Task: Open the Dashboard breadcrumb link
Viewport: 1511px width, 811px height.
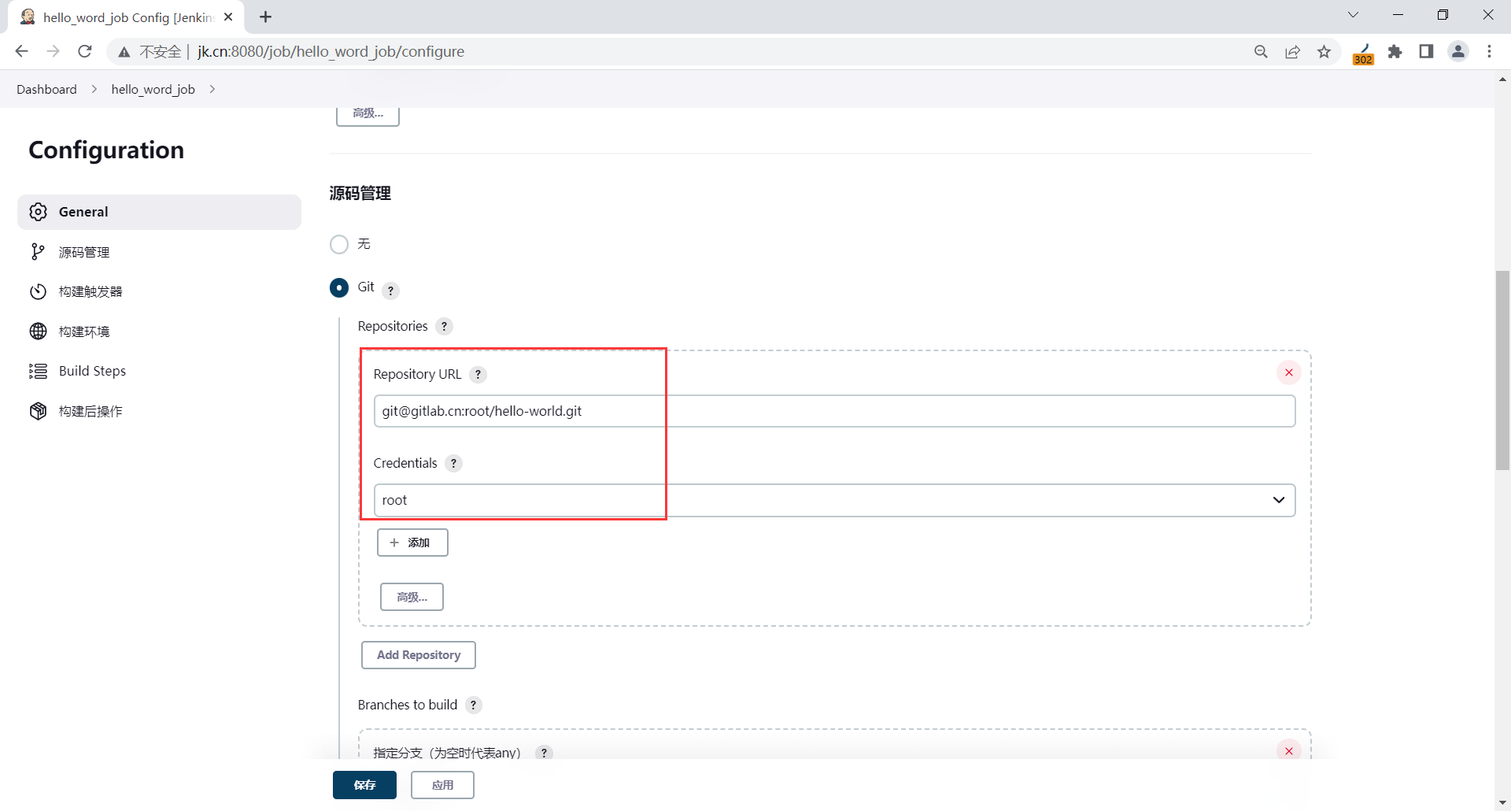Action: click(x=46, y=89)
